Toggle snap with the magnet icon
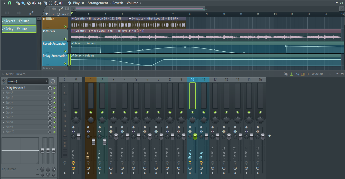Screen dimensions: 345x179 pyautogui.click(x=9, y=3)
